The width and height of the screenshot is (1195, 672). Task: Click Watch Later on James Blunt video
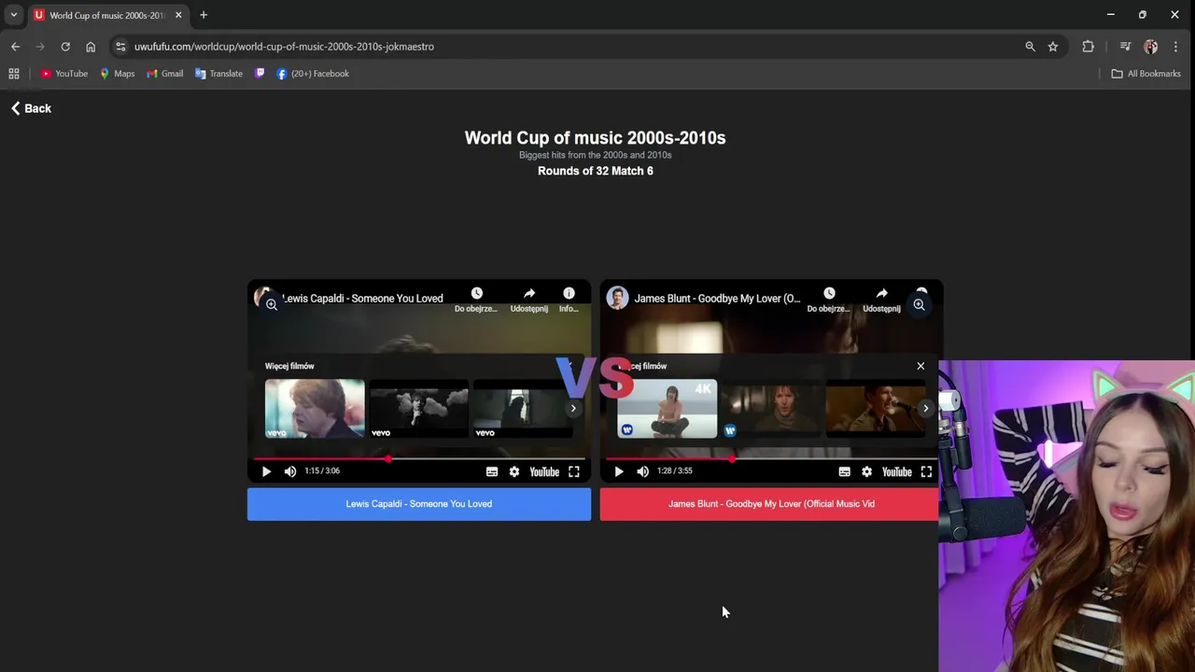click(829, 299)
